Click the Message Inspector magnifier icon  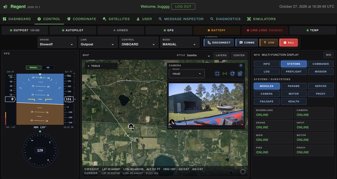[160, 19]
